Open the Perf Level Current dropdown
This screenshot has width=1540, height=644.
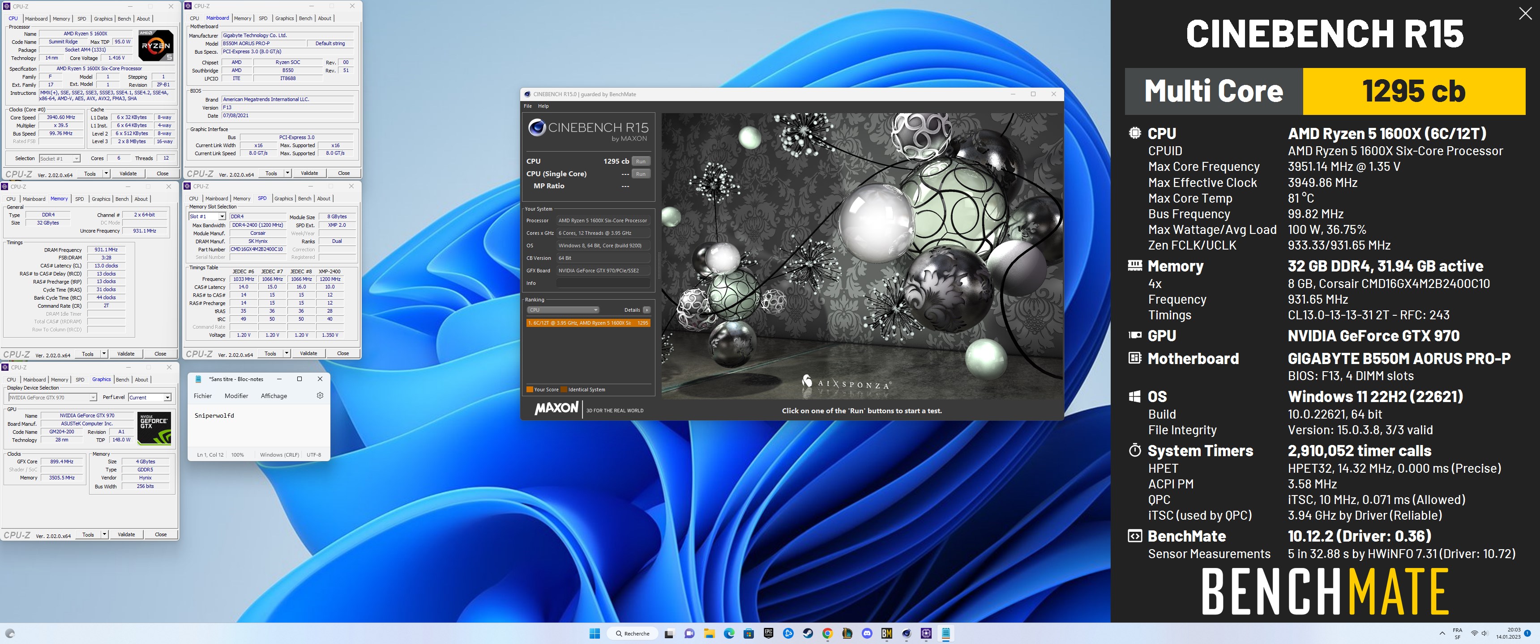(x=150, y=397)
